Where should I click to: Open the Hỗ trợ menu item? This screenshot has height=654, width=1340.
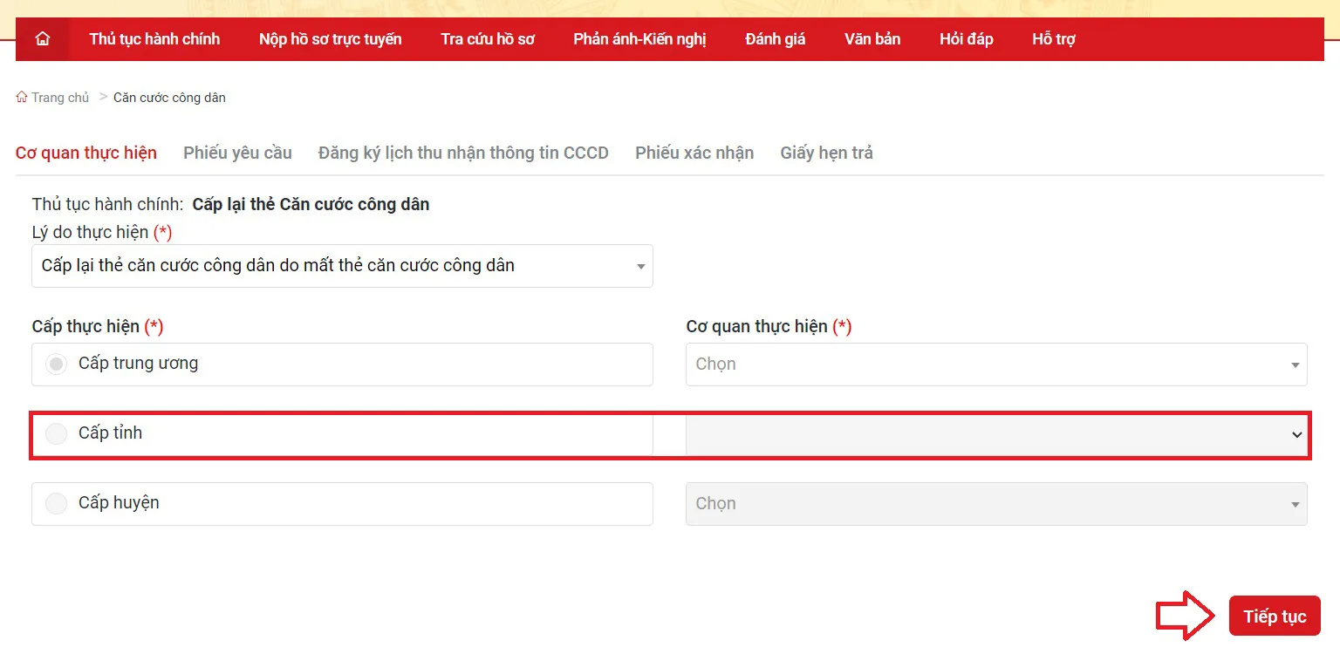pos(1053,38)
